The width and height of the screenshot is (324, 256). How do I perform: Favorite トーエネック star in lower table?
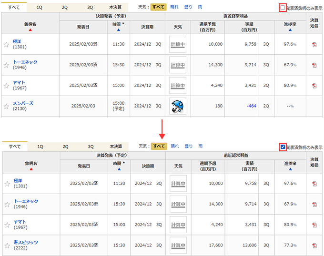[7, 205]
